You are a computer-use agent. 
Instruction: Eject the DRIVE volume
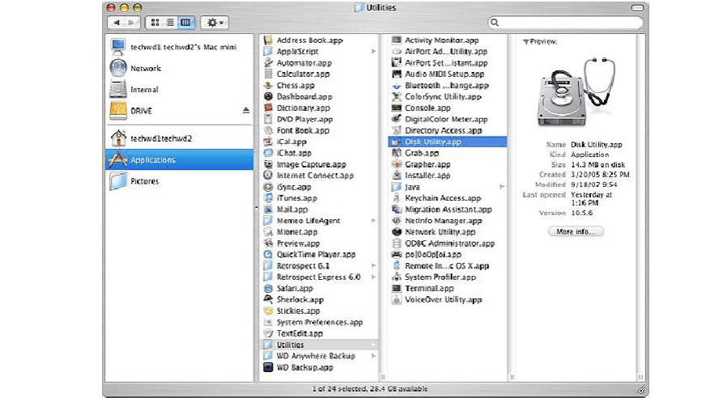coord(246,110)
